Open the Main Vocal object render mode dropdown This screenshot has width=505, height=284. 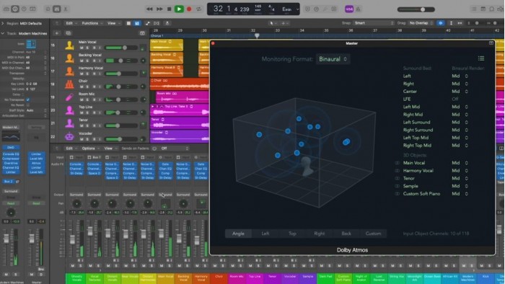460,163
